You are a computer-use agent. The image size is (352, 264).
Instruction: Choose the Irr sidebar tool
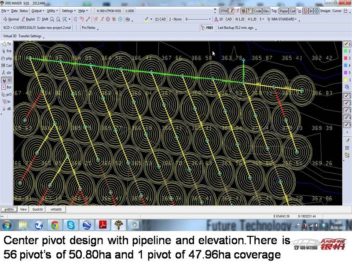point(7,101)
